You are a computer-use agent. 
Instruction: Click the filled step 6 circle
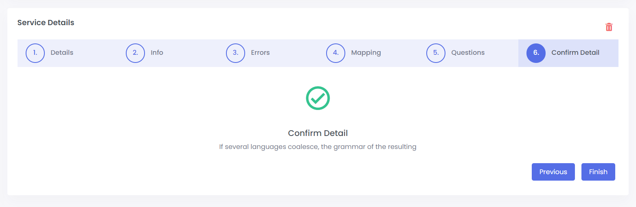[x=536, y=53]
